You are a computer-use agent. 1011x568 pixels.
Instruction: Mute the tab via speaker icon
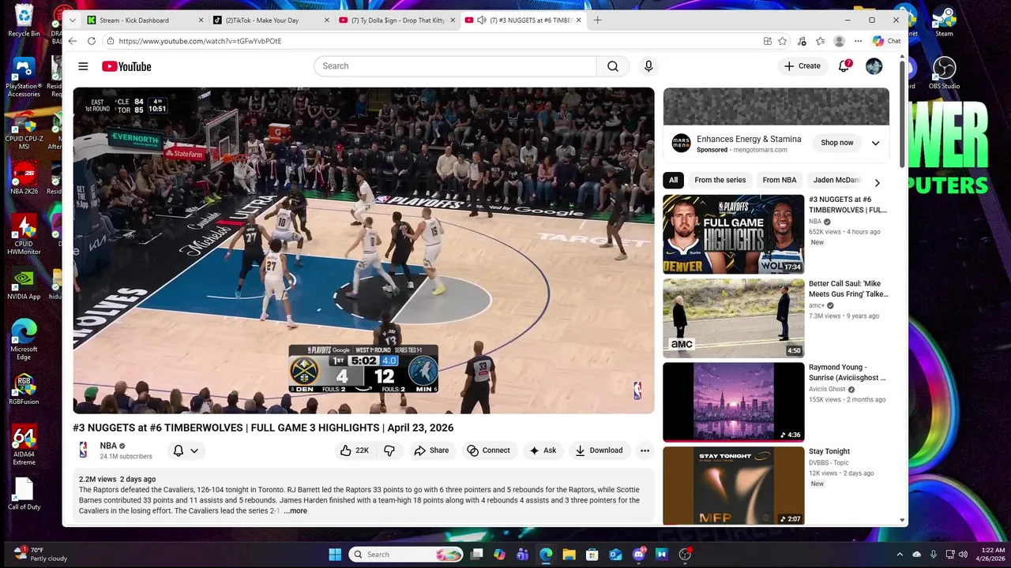point(481,20)
